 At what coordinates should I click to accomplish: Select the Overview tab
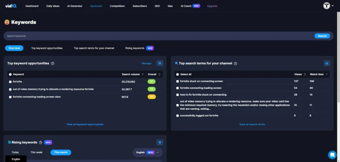[x=14, y=48]
